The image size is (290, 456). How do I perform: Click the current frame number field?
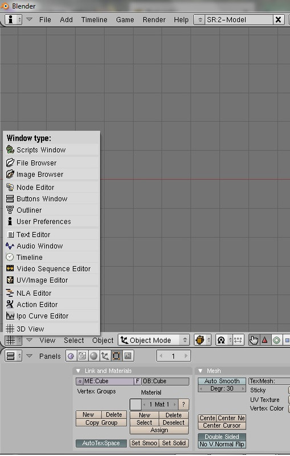(173, 356)
